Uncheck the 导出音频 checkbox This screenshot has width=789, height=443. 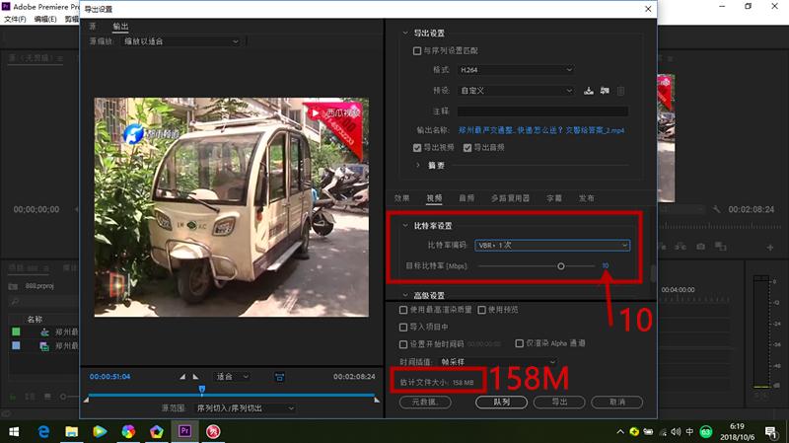click(x=467, y=147)
